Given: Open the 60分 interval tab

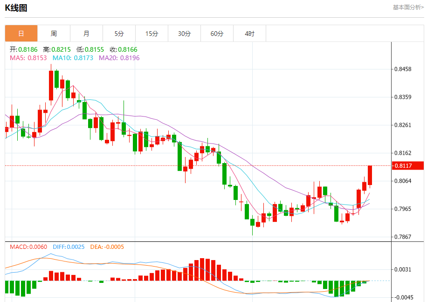Looking at the screenshot, I should [217, 34].
